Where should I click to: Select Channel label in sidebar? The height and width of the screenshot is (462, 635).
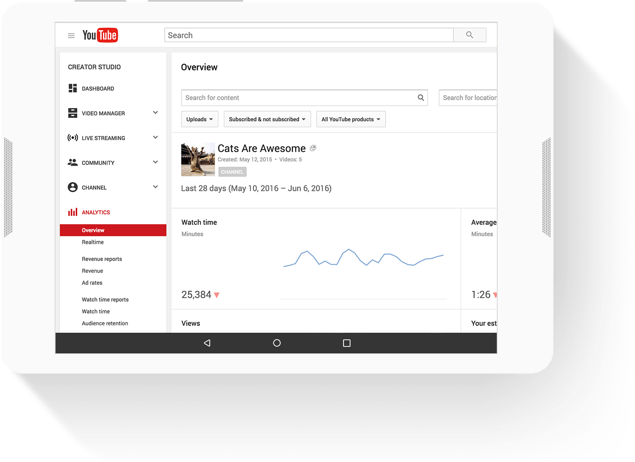pyautogui.click(x=94, y=188)
